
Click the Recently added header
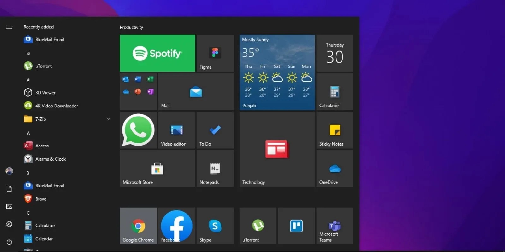tap(39, 27)
